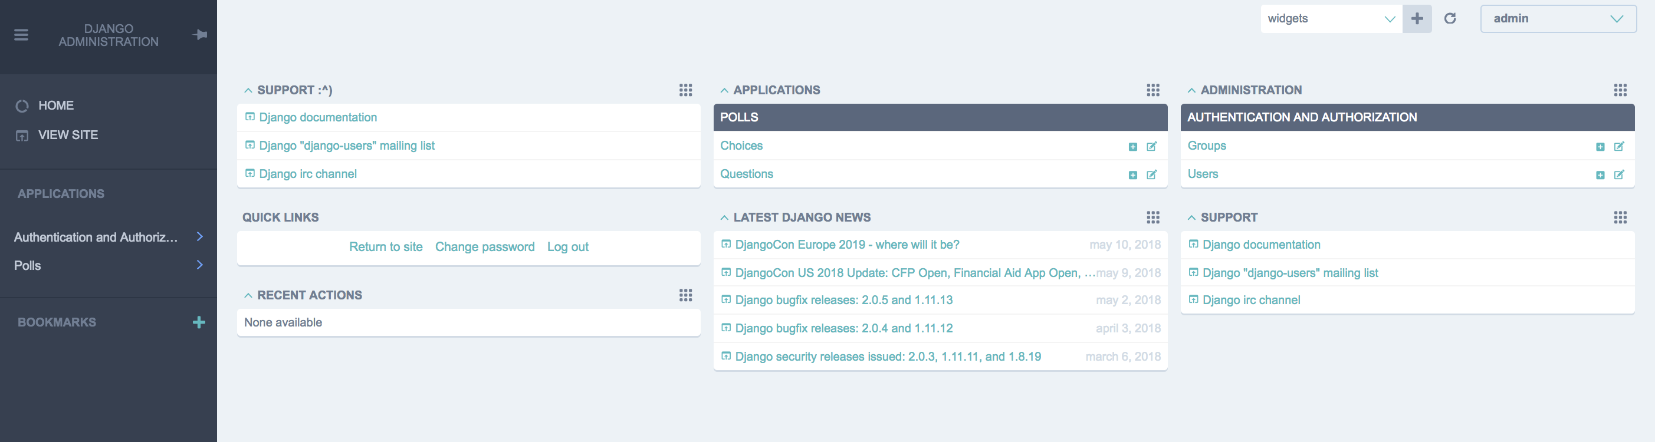Go to Home in the sidebar
Screen dimensions: 1655x442
click(56, 106)
